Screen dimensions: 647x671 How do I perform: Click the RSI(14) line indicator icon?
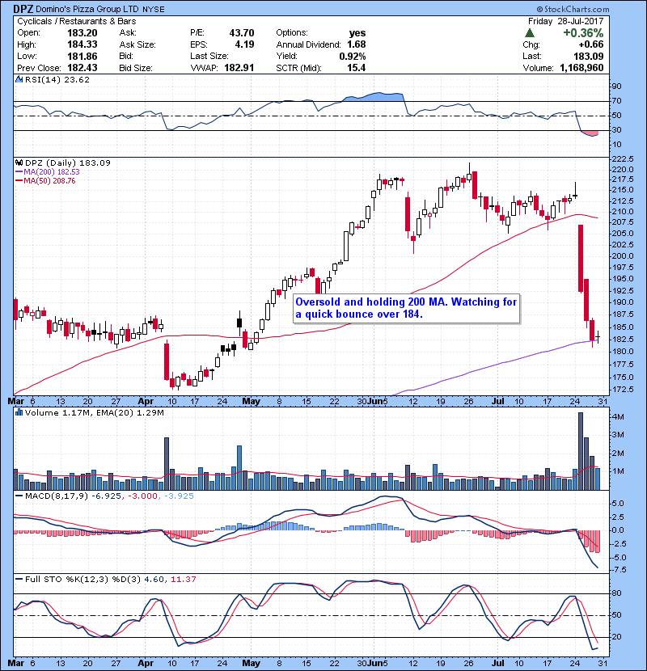click(19, 80)
